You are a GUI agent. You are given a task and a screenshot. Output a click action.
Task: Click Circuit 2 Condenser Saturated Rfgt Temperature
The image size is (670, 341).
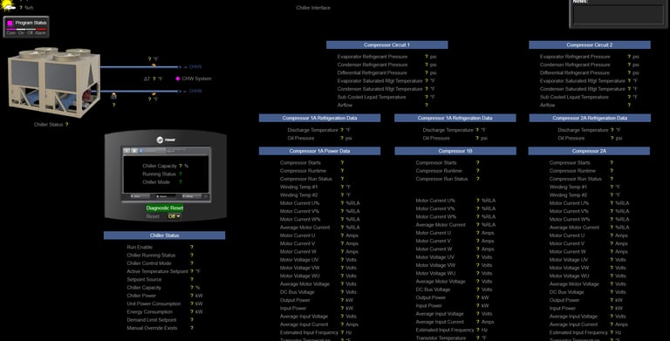click(589, 89)
